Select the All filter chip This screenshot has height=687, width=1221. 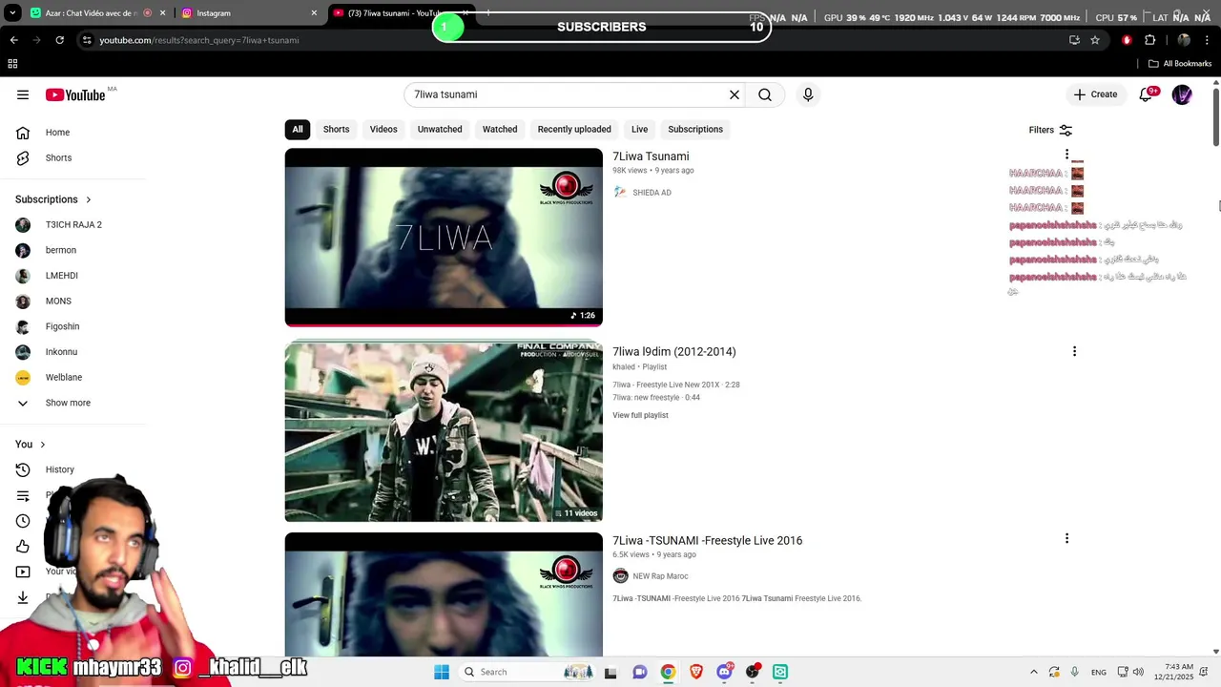(298, 129)
